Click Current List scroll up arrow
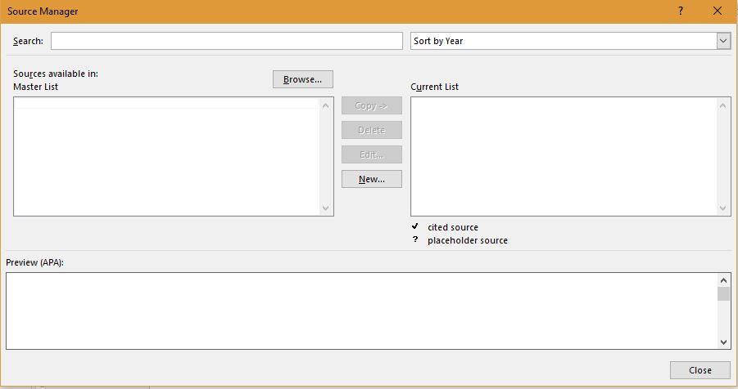The image size is (738, 389). (723, 105)
